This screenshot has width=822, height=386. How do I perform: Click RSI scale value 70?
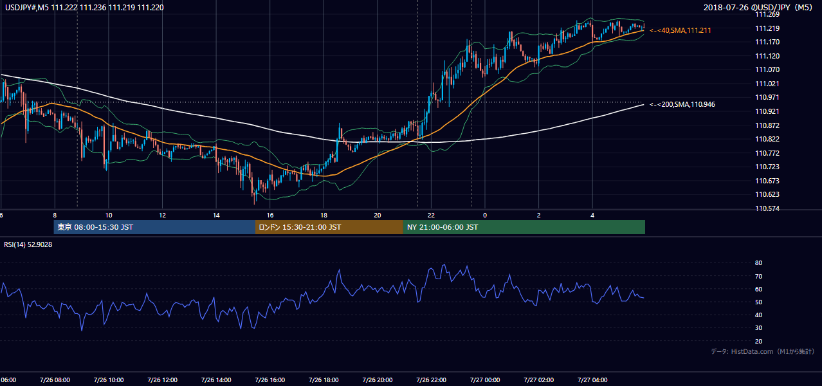point(758,276)
